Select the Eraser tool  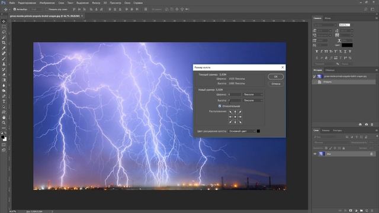tap(4, 75)
